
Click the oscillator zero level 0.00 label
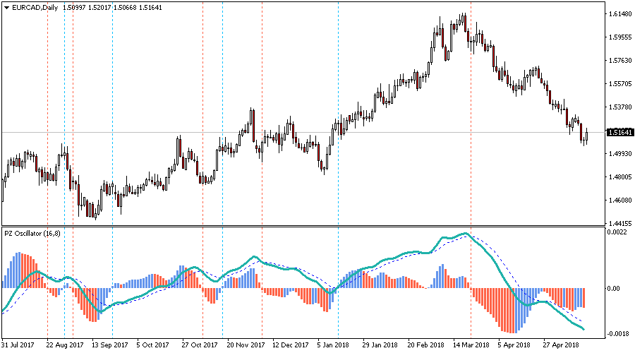tap(615, 288)
